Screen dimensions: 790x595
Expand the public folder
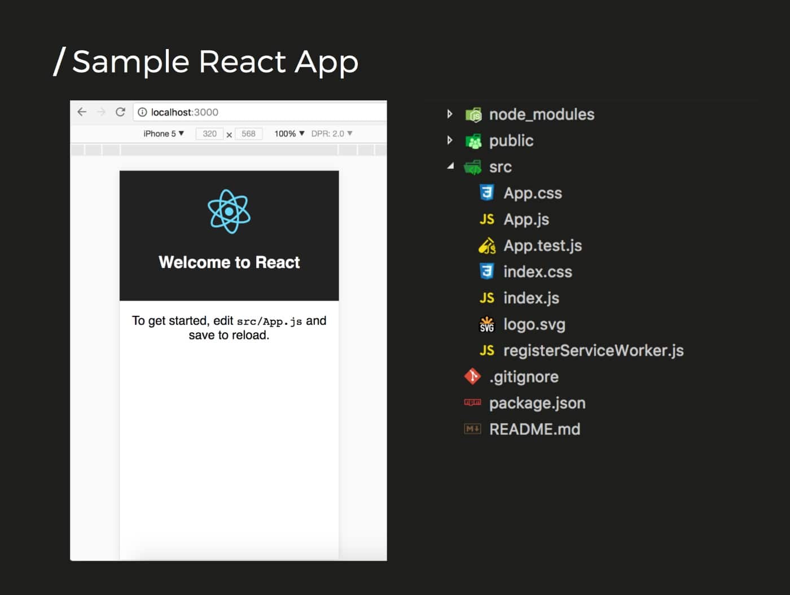click(x=450, y=140)
